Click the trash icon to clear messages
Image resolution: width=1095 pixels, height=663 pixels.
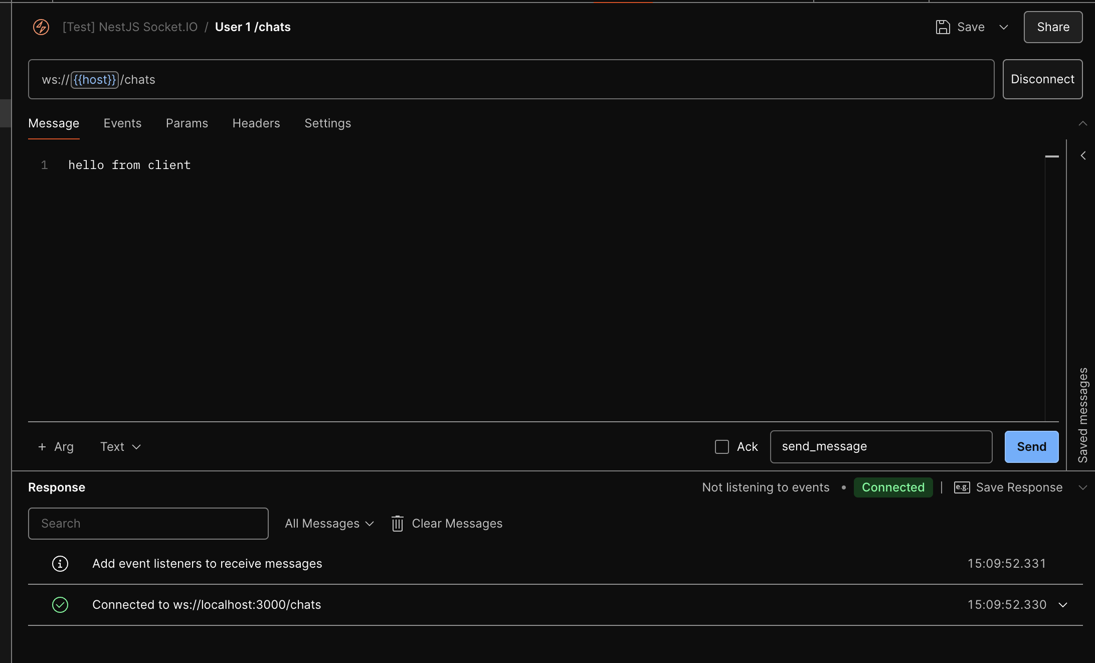pos(397,524)
